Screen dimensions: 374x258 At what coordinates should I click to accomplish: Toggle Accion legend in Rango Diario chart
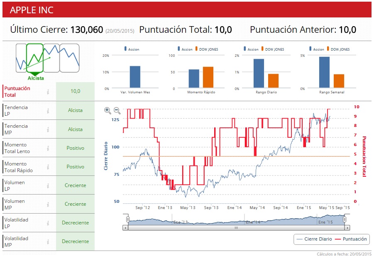point(251,49)
